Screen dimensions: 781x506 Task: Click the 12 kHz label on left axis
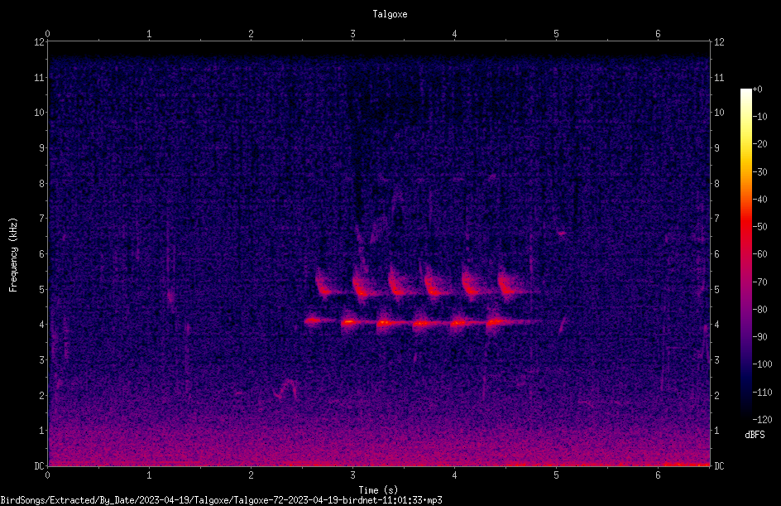pos(40,42)
